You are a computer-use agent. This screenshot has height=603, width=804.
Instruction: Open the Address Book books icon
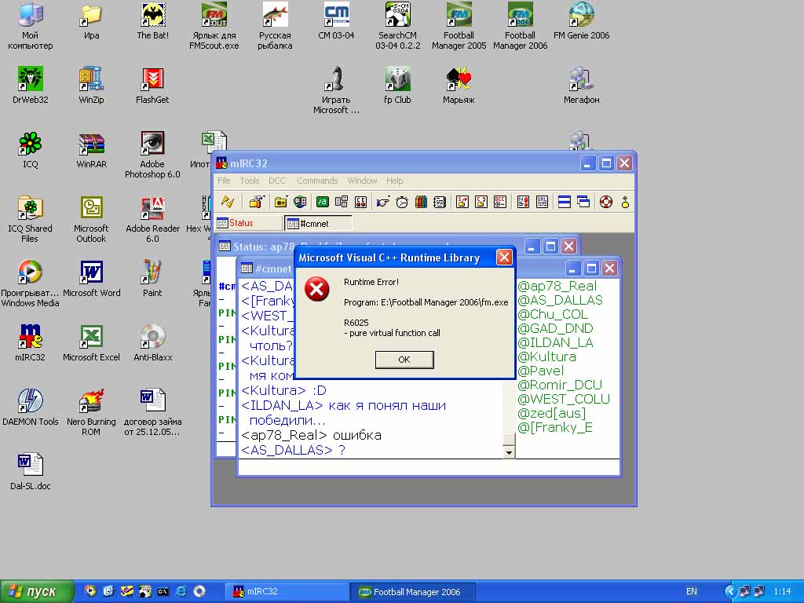click(x=421, y=202)
